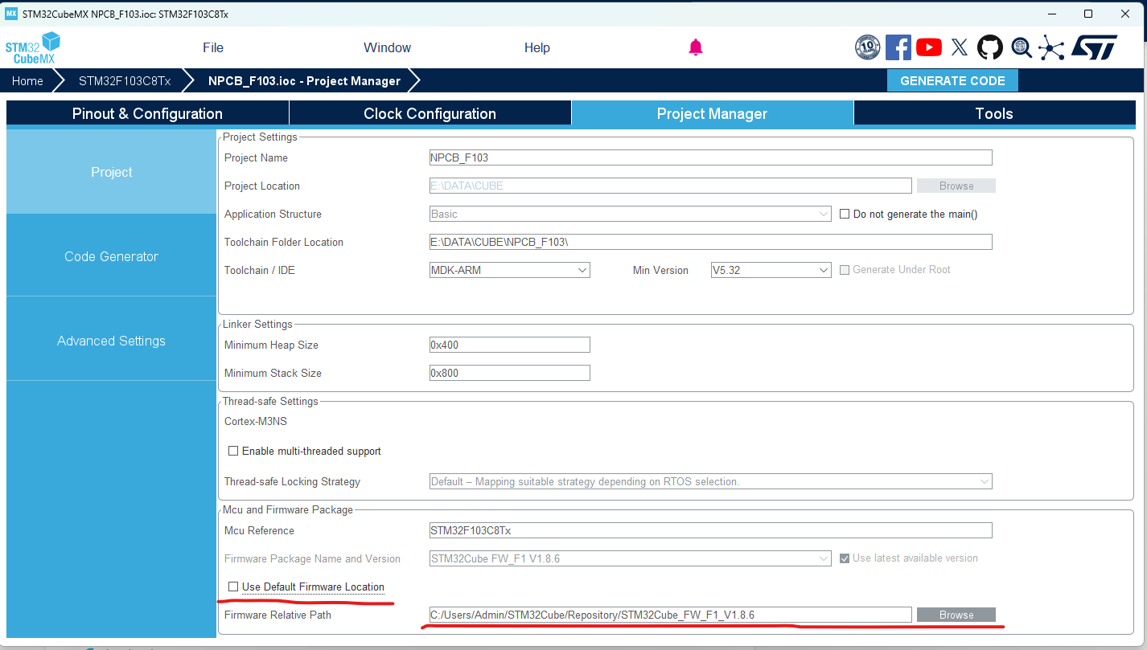The width and height of the screenshot is (1147, 650).
Task: Expand the Toolchain / IDE dropdown
Action: point(510,271)
